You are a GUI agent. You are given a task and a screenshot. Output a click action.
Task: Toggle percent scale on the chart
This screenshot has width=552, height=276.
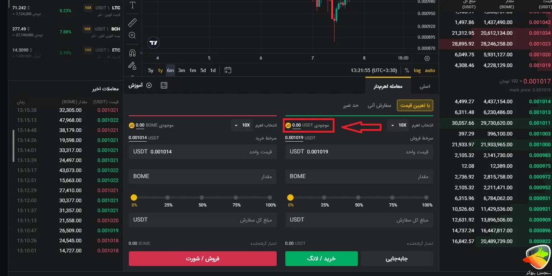(407, 71)
